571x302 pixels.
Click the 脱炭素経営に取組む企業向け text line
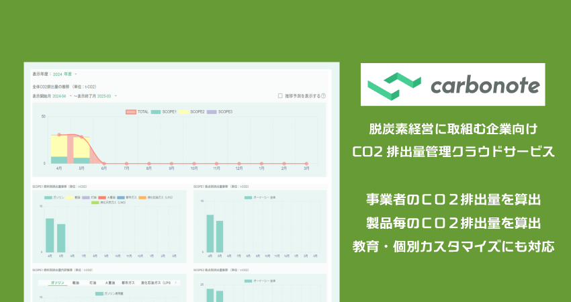(453, 129)
